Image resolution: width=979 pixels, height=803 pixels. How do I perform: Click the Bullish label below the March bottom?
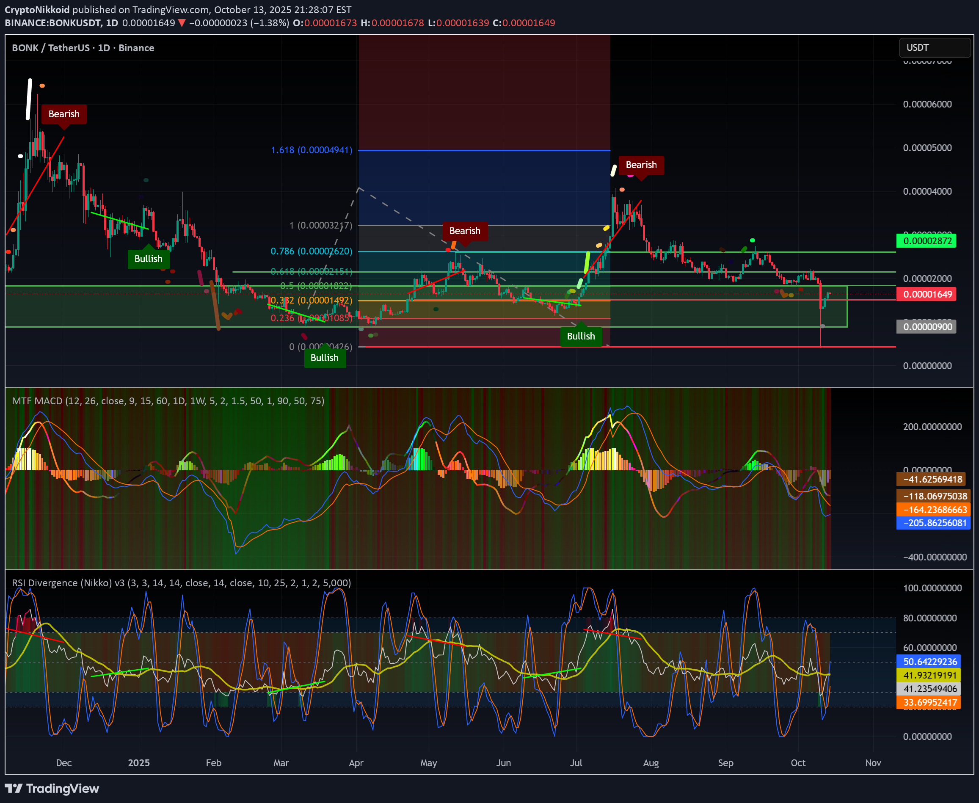pyautogui.click(x=325, y=358)
